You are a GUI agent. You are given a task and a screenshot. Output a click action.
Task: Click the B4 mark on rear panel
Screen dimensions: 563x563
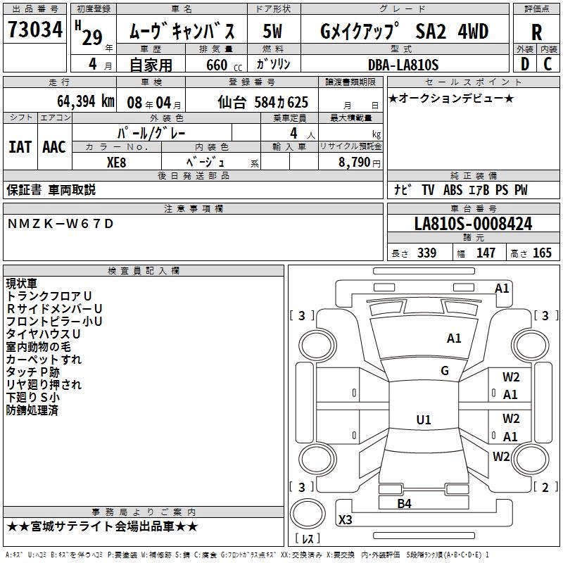[x=404, y=504]
